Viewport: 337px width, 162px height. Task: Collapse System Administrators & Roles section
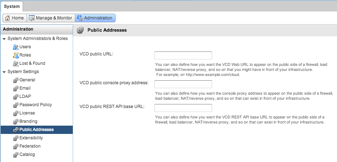point(4,39)
